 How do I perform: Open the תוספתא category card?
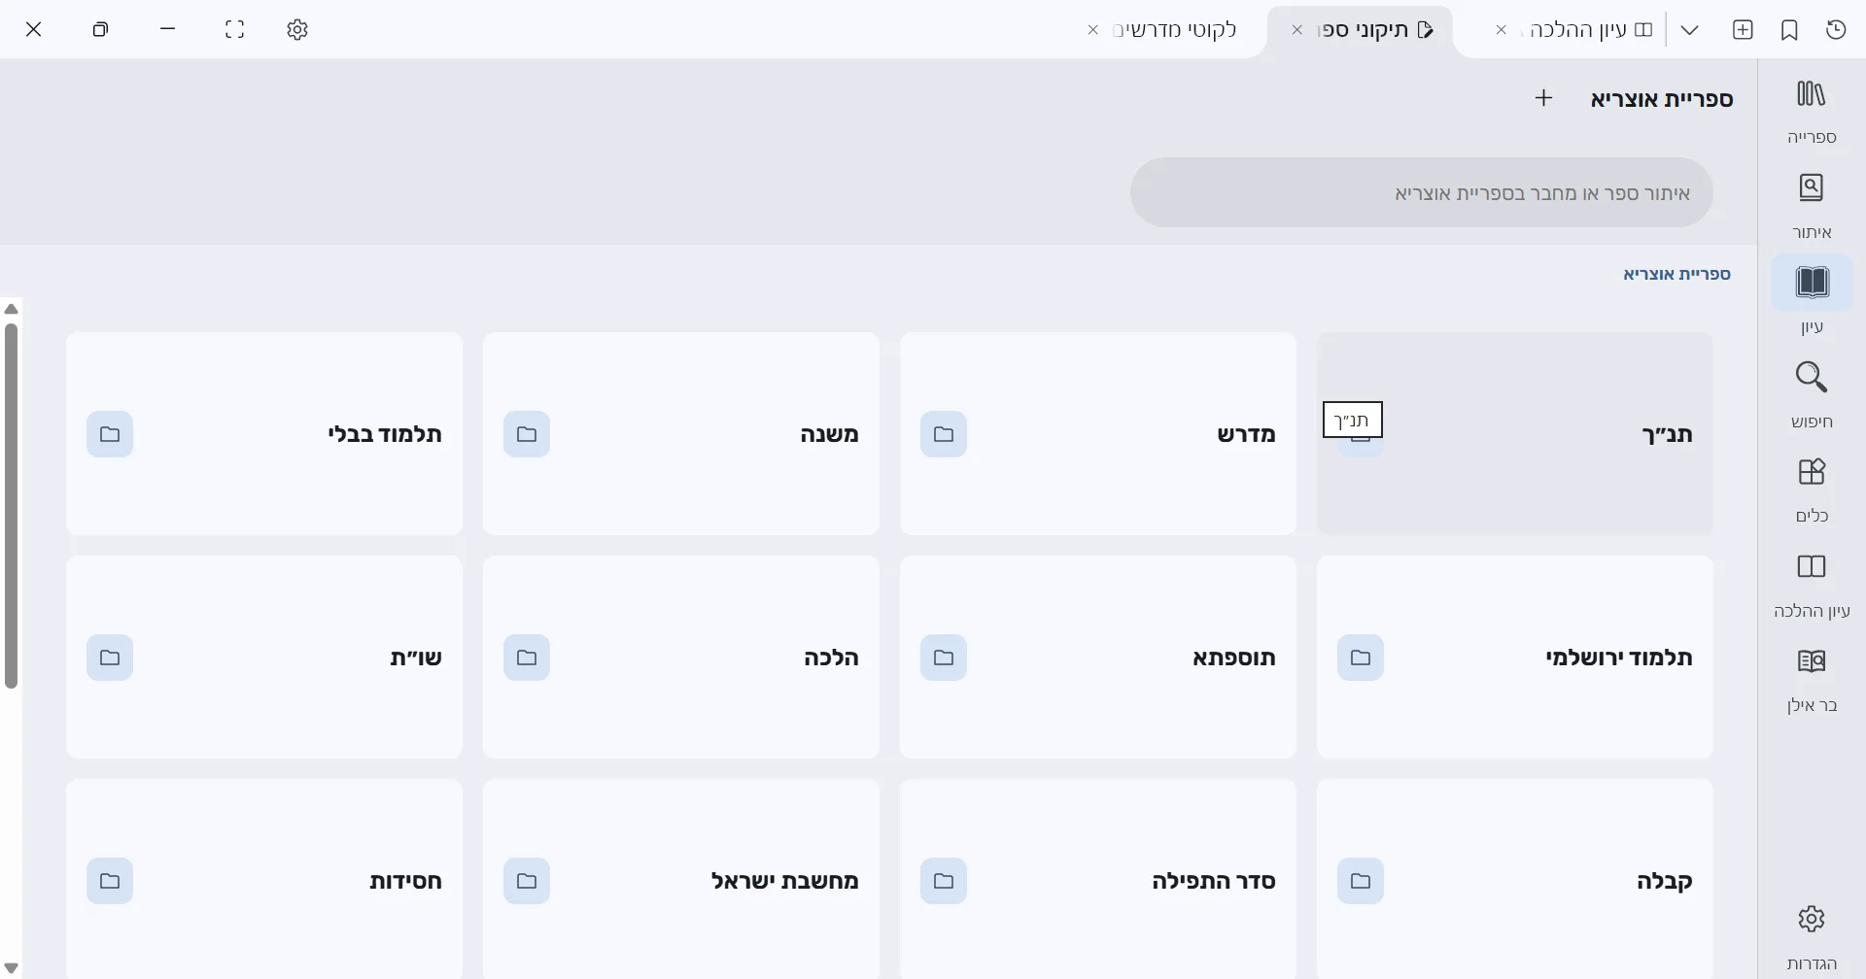pyautogui.click(x=1098, y=657)
